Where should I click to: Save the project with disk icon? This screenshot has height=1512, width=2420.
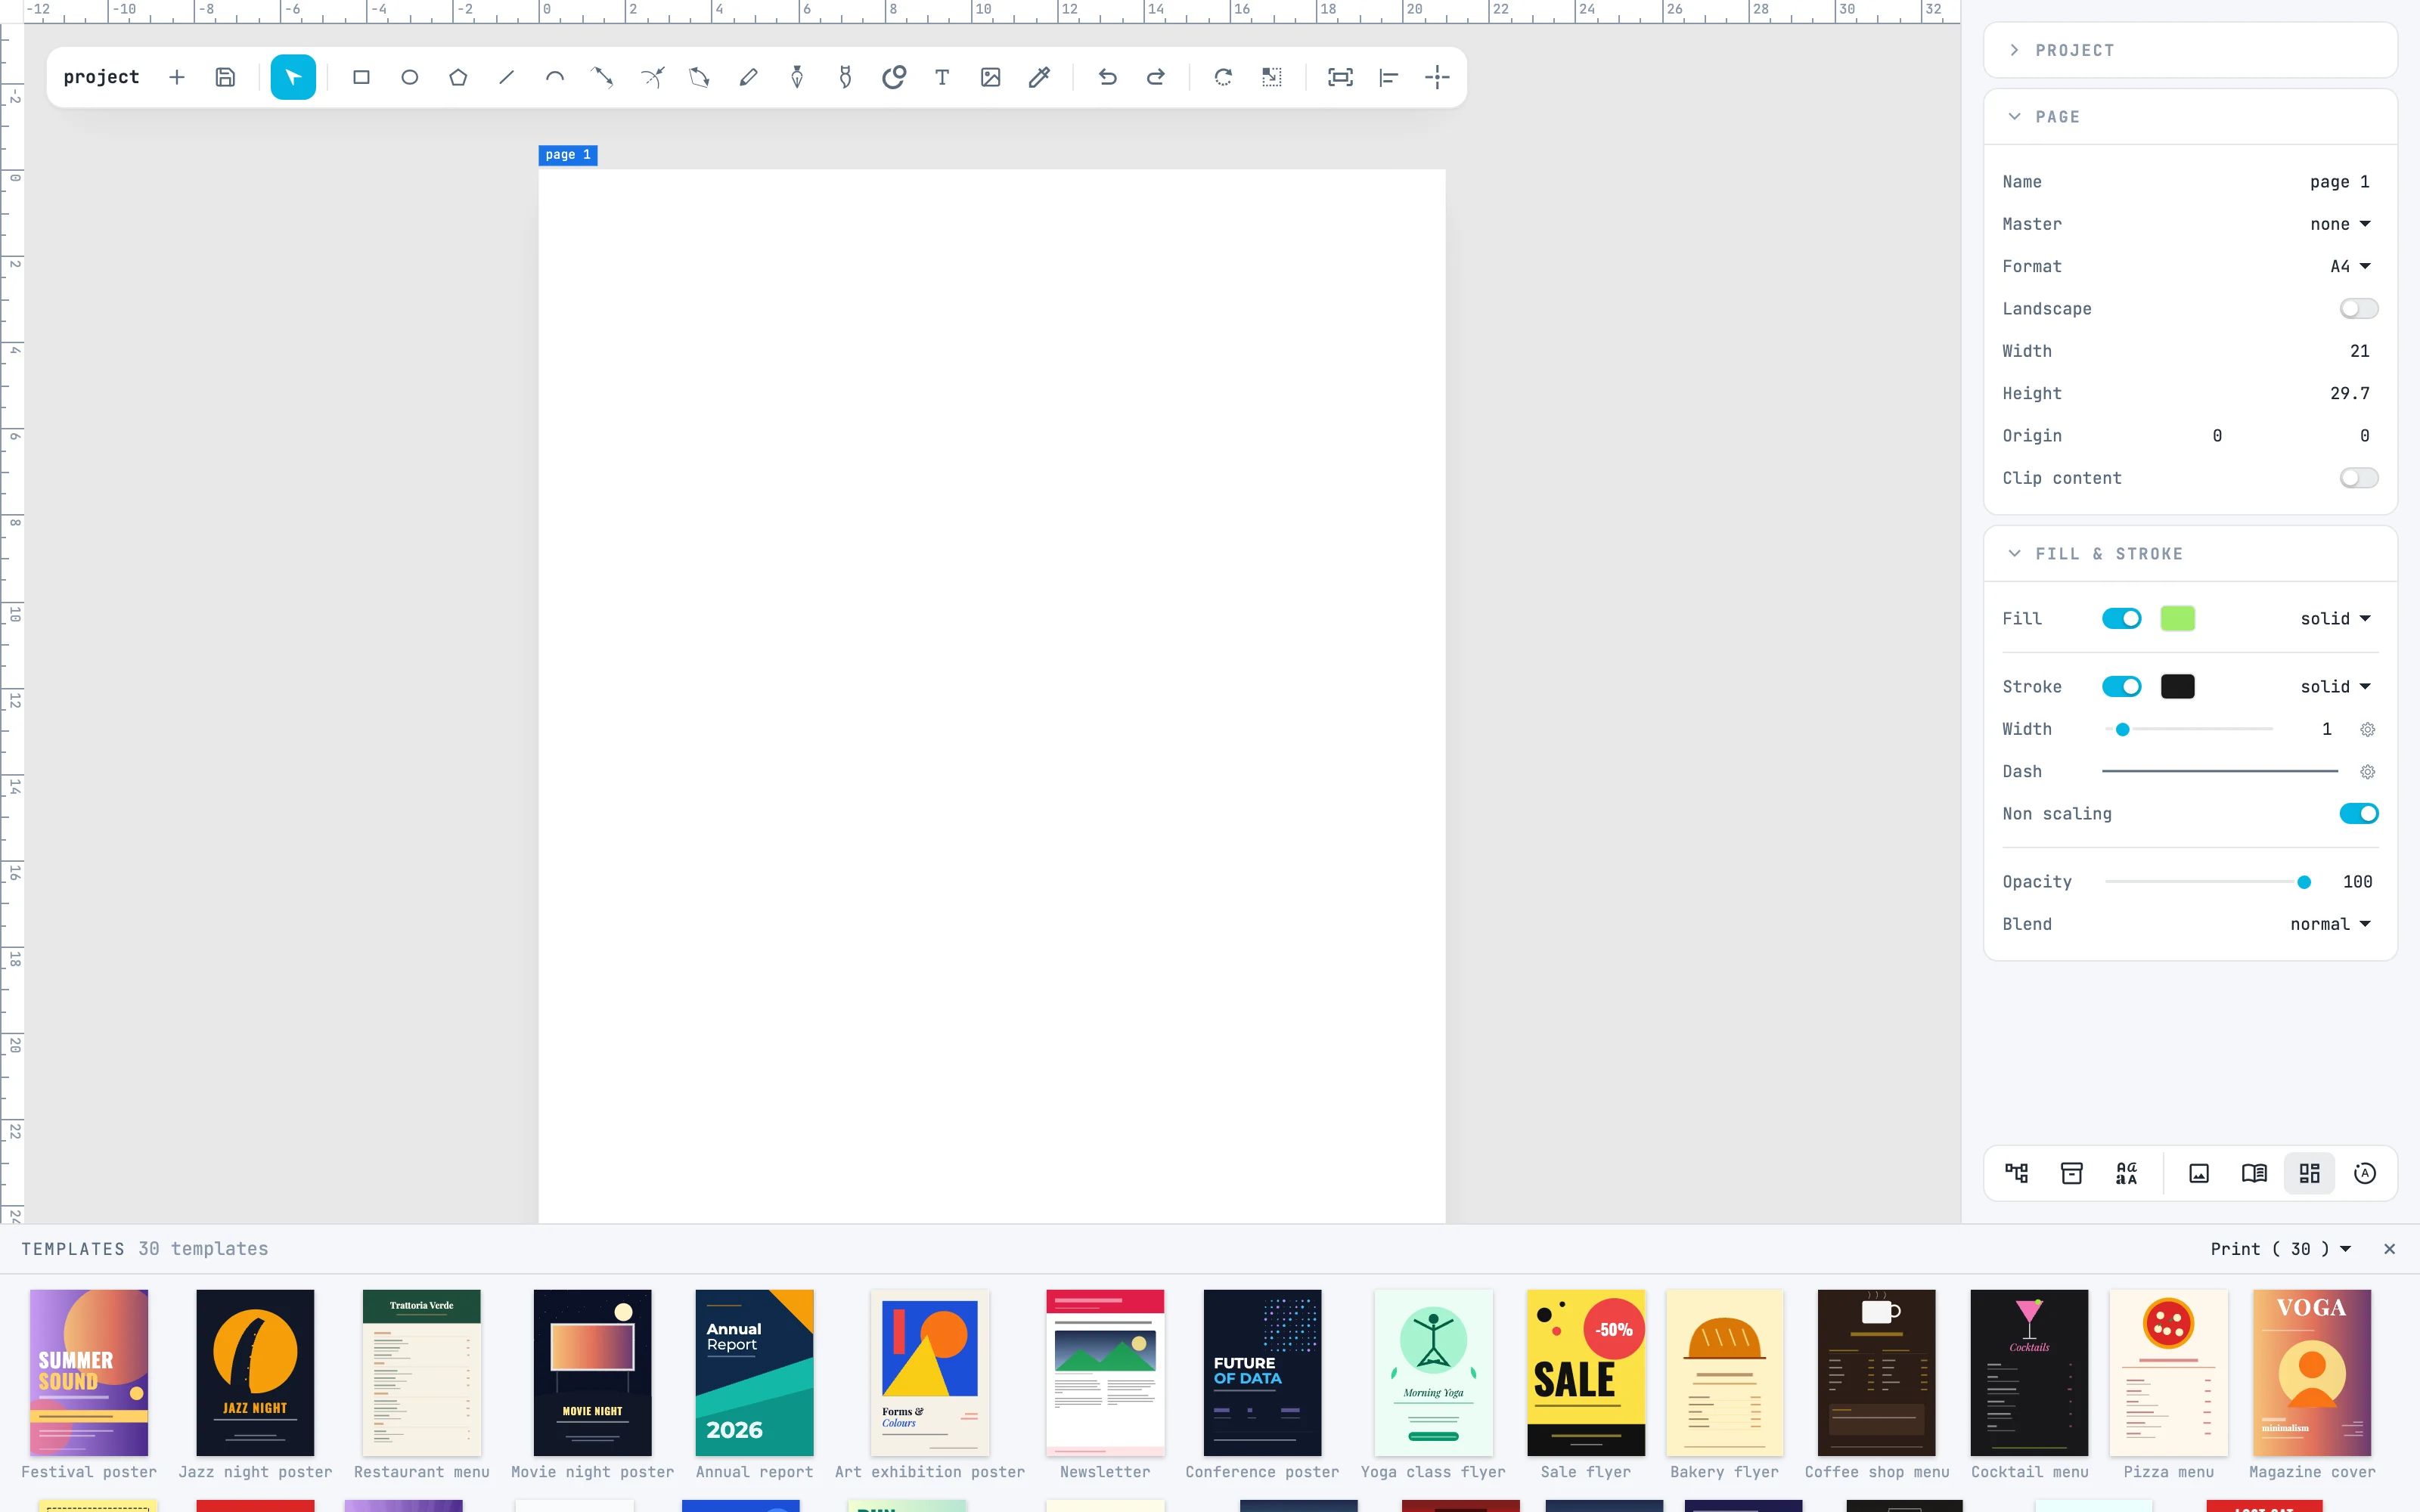[x=225, y=77]
